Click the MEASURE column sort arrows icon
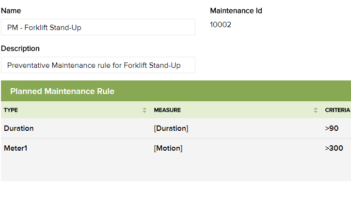This screenshot has height=203, width=351. 316,110
